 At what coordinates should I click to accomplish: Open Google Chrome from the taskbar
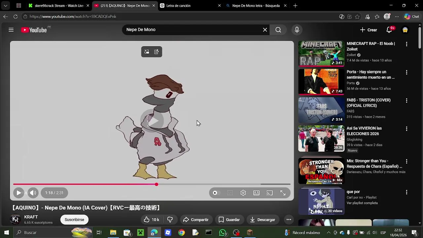pyautogui.click(x=181, y=233)
